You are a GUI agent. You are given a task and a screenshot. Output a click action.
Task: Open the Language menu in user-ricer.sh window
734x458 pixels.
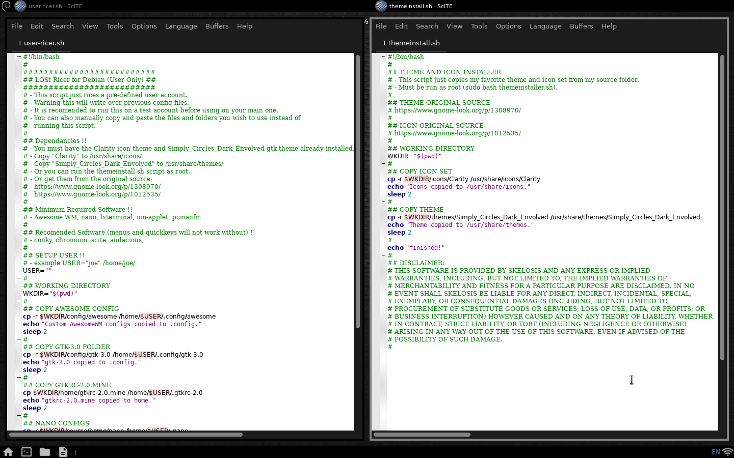point(181,26)
